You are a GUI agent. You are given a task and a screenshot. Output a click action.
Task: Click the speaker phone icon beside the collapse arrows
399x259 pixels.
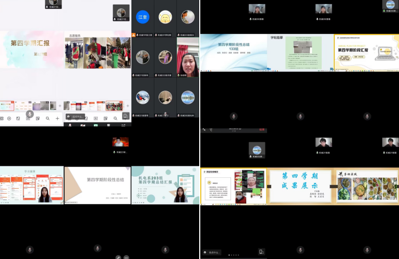(x=211, y=130)
